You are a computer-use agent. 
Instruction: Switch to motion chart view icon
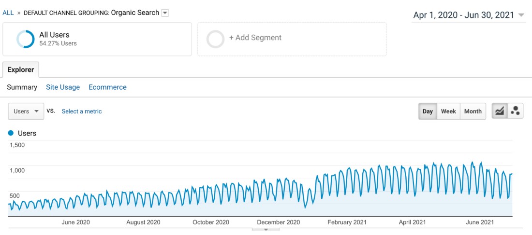click(516, 111)
